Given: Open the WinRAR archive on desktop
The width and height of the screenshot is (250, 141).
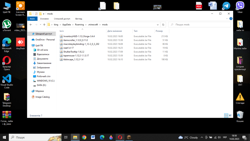Looking at the screenshot, I should click(x=7, y=118).
